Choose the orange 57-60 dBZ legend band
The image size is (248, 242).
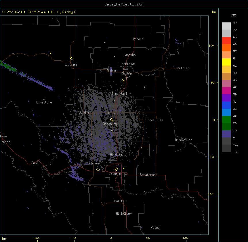point(226,47)
